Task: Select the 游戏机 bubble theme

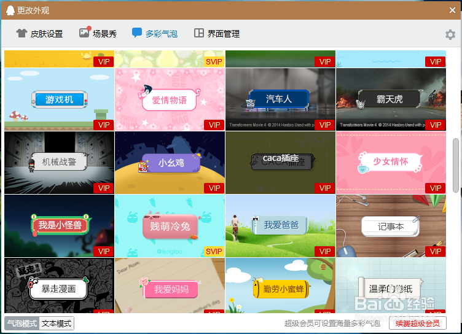Action: coord(59,99)
